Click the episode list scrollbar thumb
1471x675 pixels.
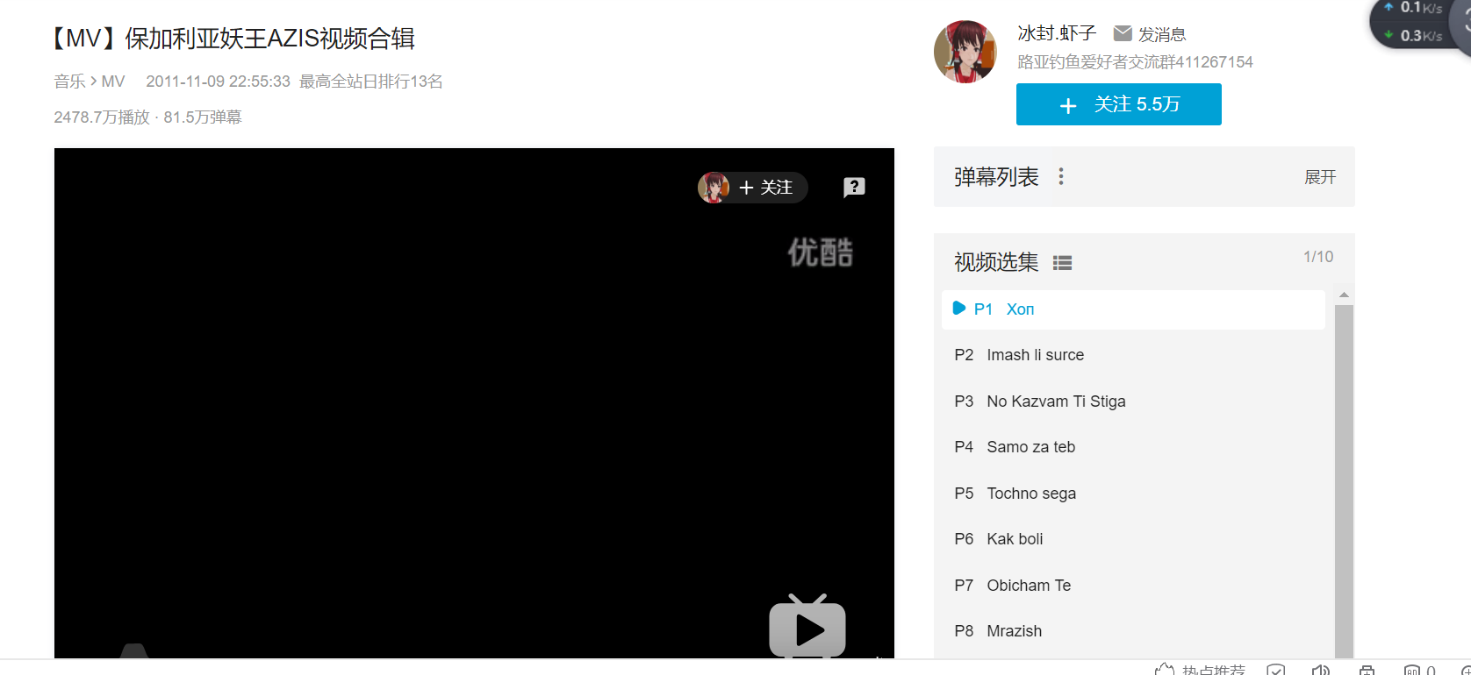pyautogui.click(x=1344, y=481)
